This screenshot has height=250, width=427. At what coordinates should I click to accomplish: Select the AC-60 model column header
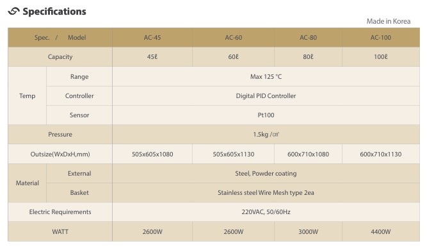[x=234, y=37]
